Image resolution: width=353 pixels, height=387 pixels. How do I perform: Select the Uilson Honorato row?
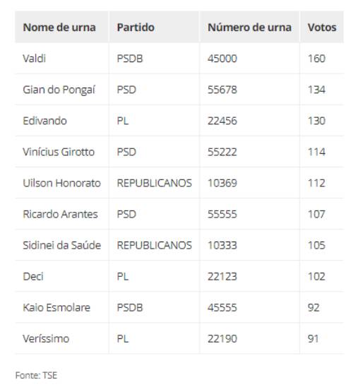click(179, 183)
